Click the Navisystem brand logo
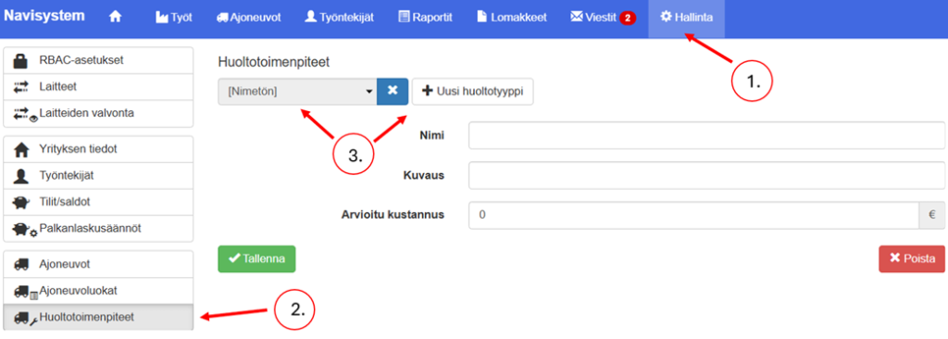This screenshot has width=948, height=339. 44,16
